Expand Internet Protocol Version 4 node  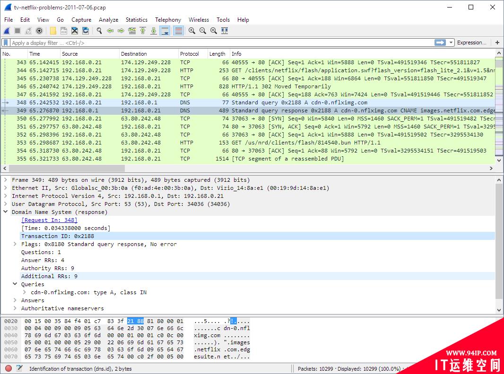tap(6, 196)
